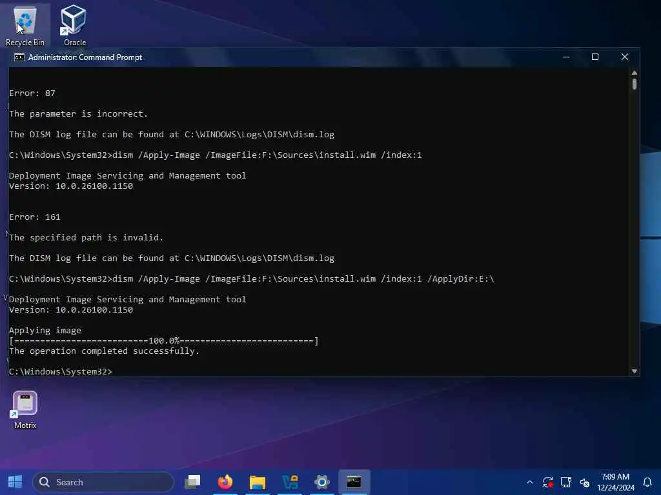Screen dimensions: 661x495
Task: Open Task View from the taskbar
Action: (192, 482)
